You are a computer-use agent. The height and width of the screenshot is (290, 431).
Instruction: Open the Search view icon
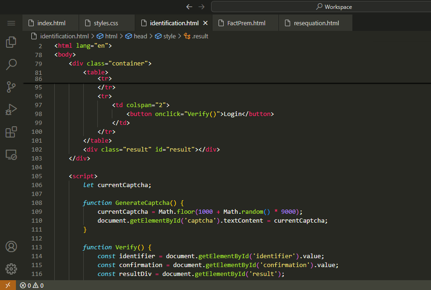tap(11, 64)
